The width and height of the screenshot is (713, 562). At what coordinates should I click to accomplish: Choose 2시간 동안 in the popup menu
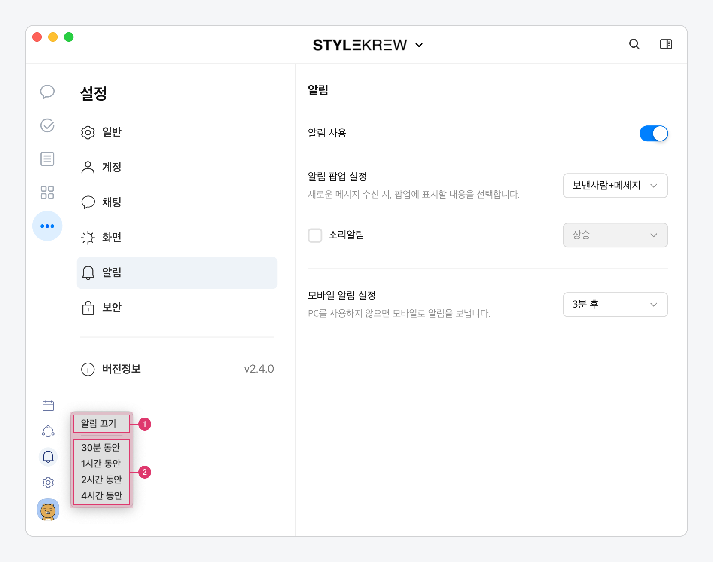click(x=101, y=480)
